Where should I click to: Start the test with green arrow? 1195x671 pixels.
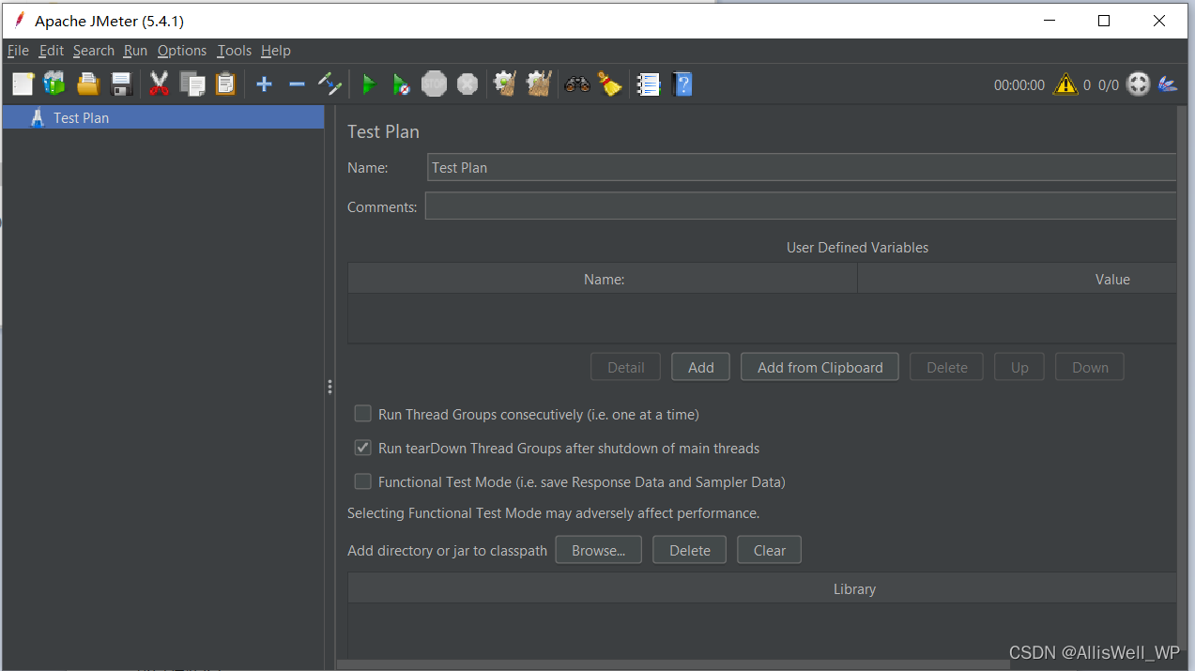tap(369, 84)
